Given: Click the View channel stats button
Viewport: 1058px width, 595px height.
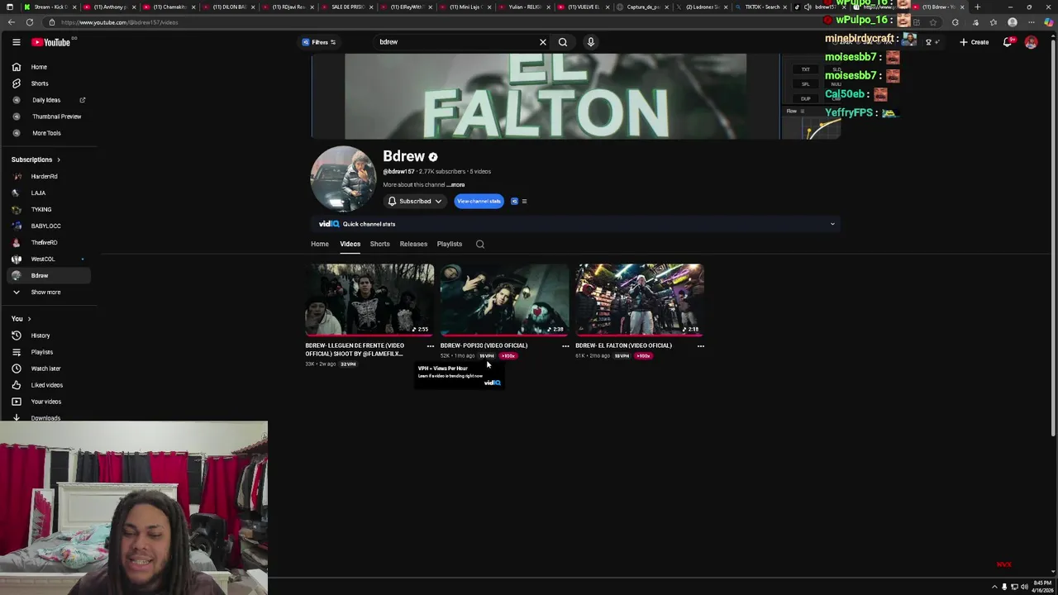Looking at the screenshot, I should pos(479,201).
